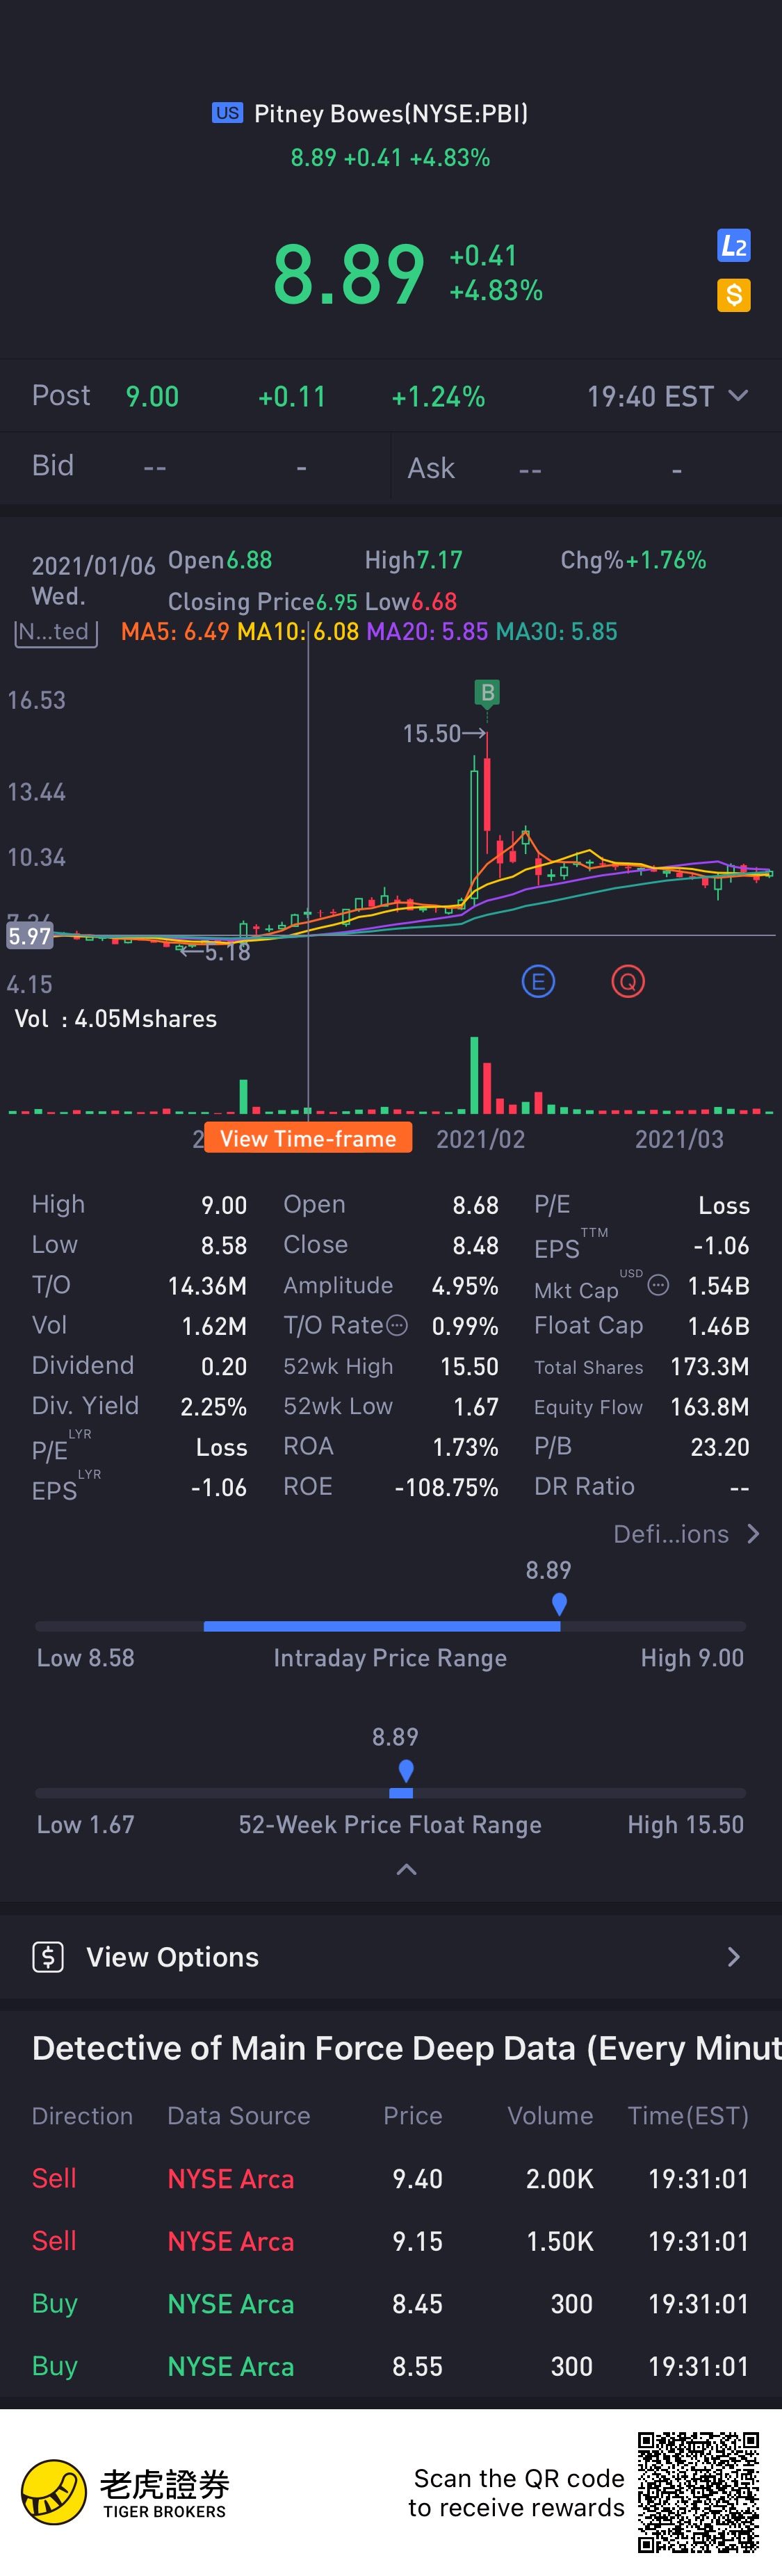The width and height of the screenshot is (782, 2576).
Task: Tap the L2 level-two quotes icon
Action: click(x=733, y=246)
